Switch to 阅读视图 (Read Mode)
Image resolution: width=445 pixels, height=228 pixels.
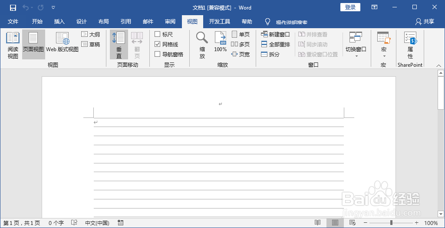(x=13, y=46)
